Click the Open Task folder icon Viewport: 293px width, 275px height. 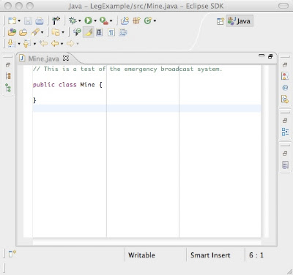point(23,32)
